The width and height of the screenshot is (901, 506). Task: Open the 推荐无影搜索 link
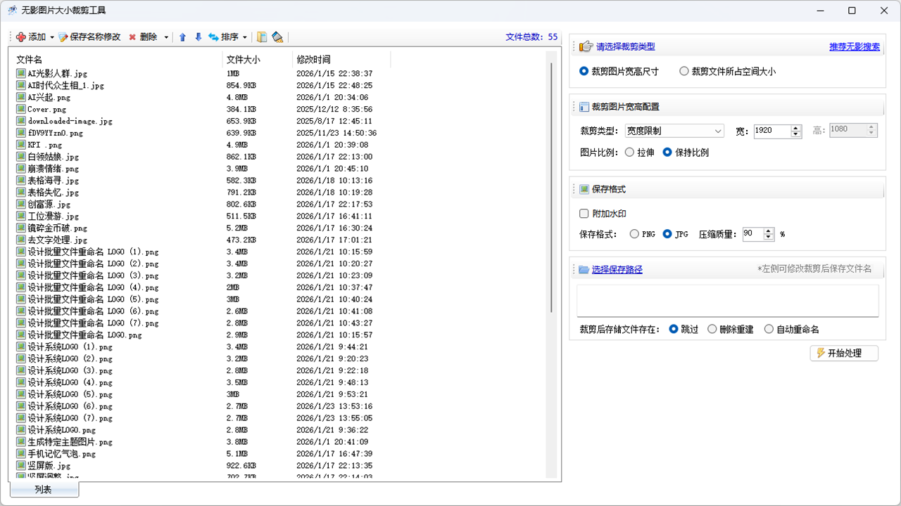[855, 47]
